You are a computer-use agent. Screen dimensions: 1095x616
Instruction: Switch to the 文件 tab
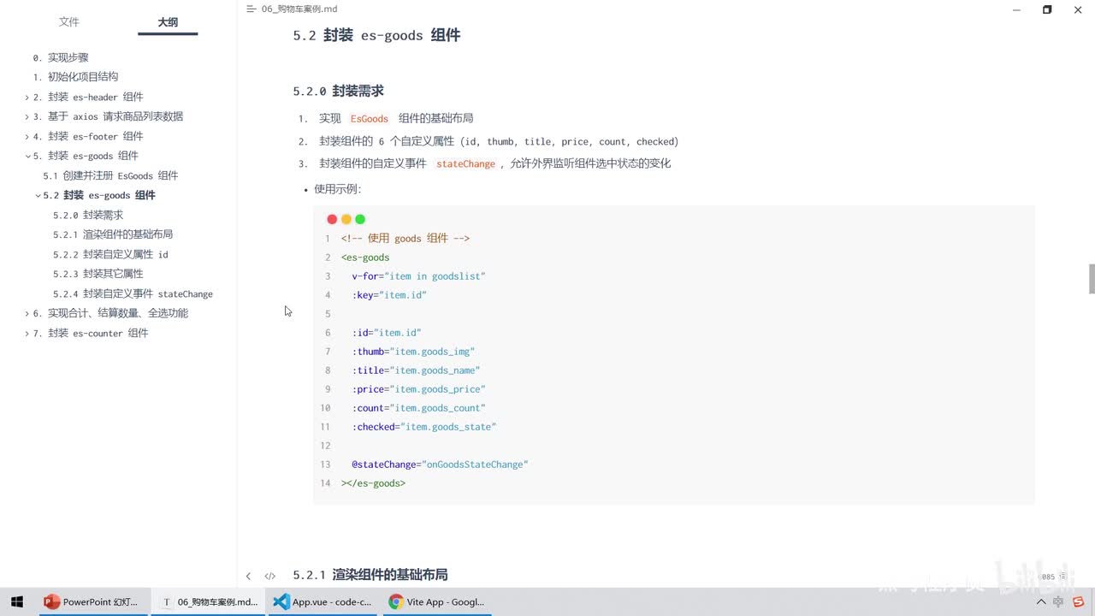tap(69, 22)
